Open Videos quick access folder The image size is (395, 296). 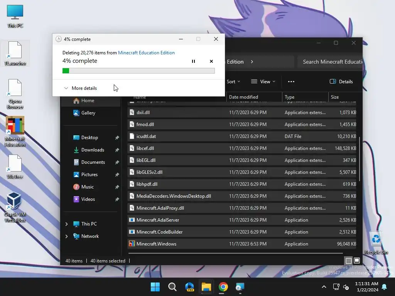pos(88,199)
